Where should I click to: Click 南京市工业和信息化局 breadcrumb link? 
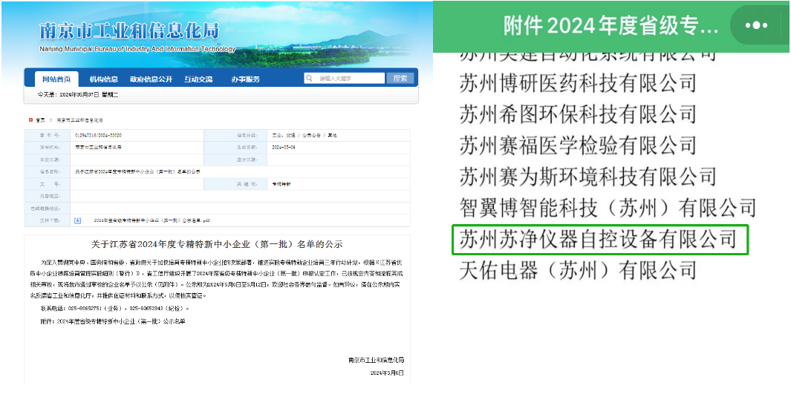79,120
